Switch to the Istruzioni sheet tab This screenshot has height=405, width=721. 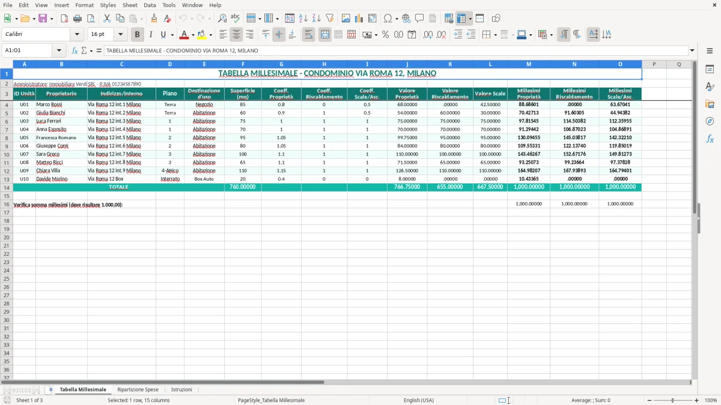181,389
